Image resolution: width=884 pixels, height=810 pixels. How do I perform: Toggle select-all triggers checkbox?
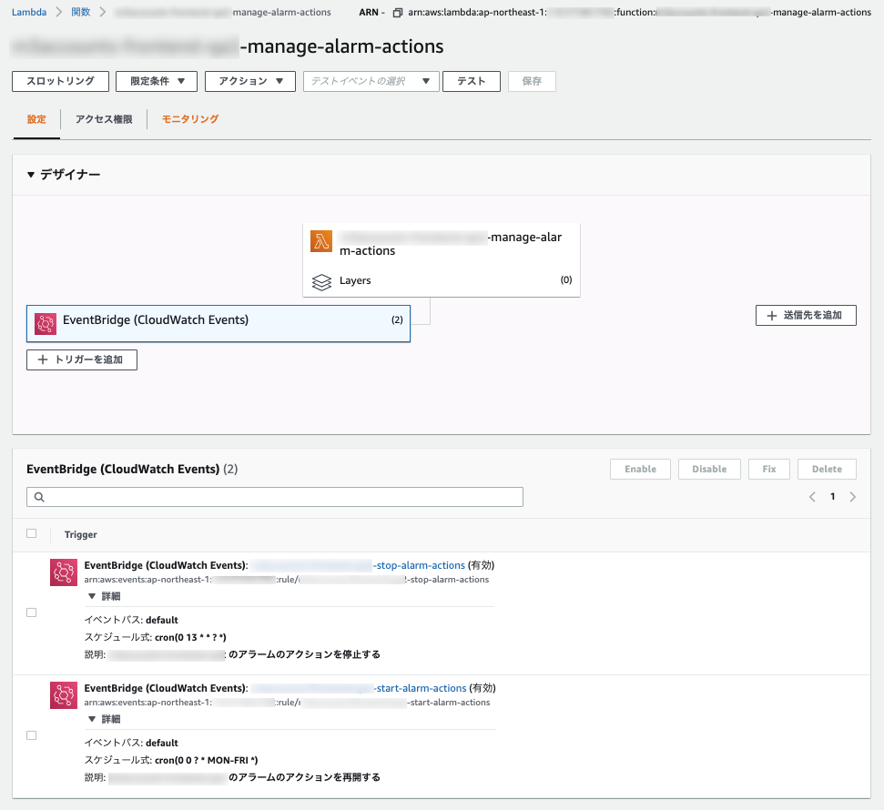point(32,533)
